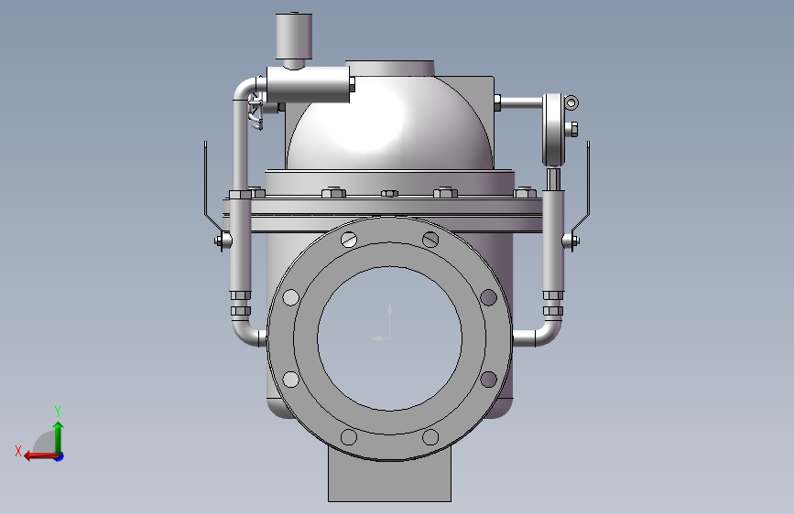Click the blue Z axis dot on the triad

(60, 456)
